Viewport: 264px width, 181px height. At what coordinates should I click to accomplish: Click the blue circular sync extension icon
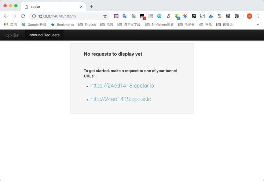(x=159, y=16)
